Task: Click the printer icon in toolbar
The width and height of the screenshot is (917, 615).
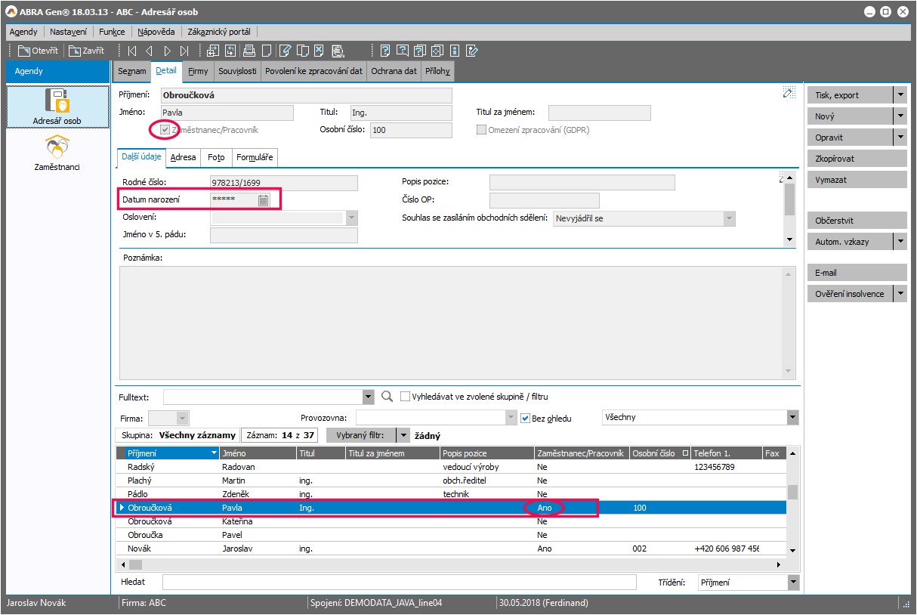Action: (x=249, y=51)
